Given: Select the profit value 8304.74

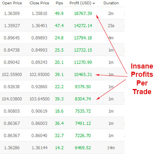Looking at the screenshot, I should click(x=83, y=99).
